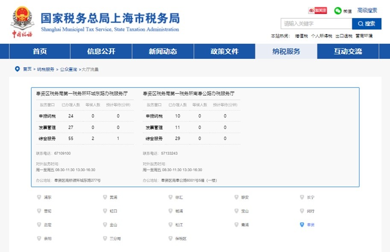Select the 浦东 district pin icon
390x252 pixels.
pyautogui.click(x=39, y=197)
